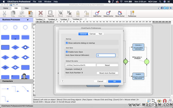Click the Twitter share icon
The height and width of the screenshot is (108, 173).
(x=165, y=8)
